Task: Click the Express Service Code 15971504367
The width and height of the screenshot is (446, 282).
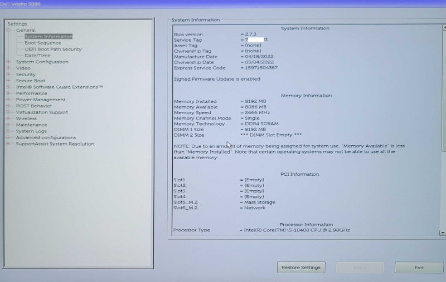Action: tap(261, 68)
